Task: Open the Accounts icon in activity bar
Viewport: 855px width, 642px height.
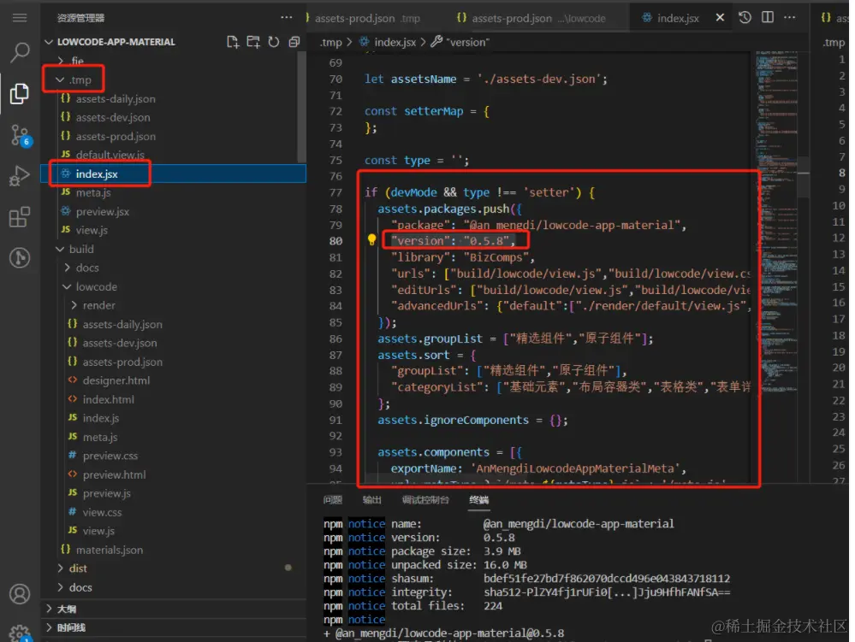Action: [x=20, y=594]
